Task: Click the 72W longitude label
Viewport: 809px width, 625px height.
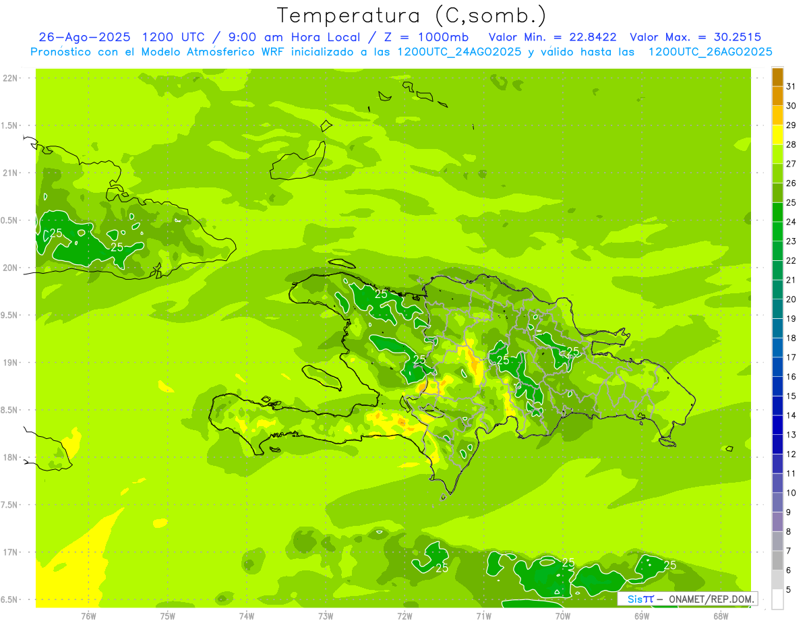Action: click(x=404, y=616)
